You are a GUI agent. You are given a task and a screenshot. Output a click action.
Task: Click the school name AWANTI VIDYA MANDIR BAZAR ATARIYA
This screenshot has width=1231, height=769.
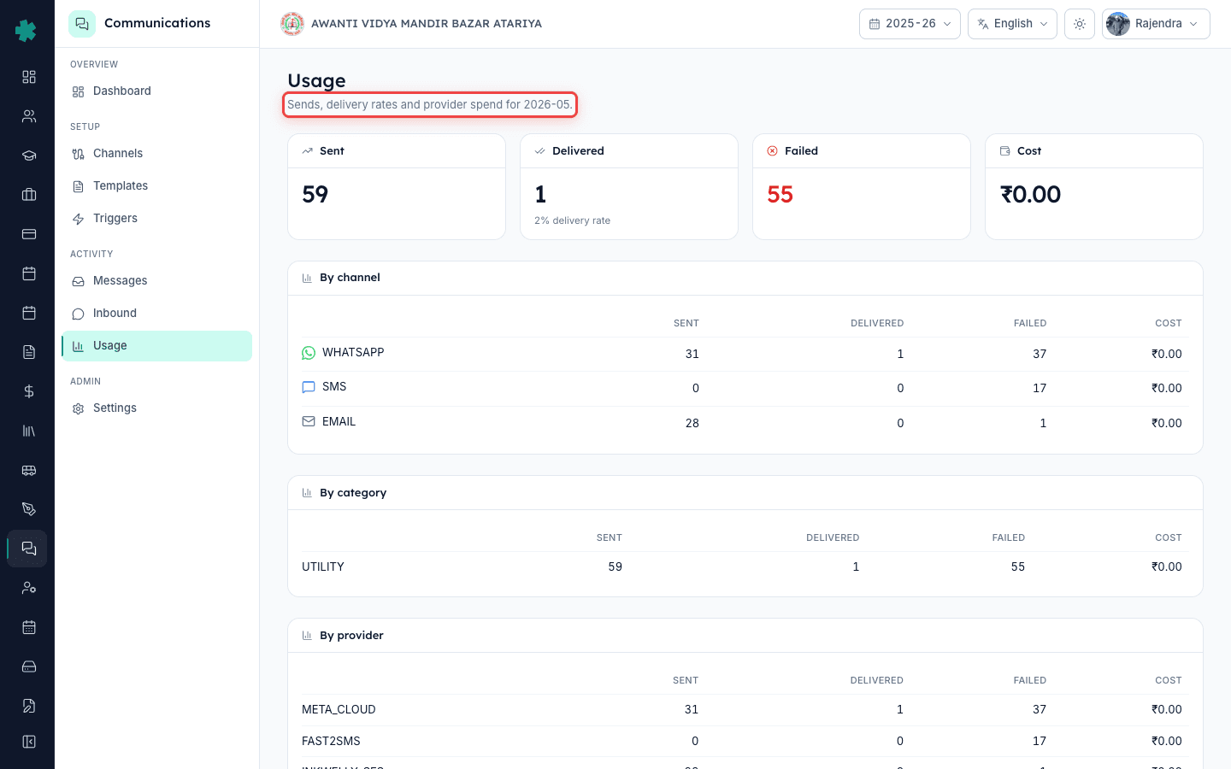(427, 24)
